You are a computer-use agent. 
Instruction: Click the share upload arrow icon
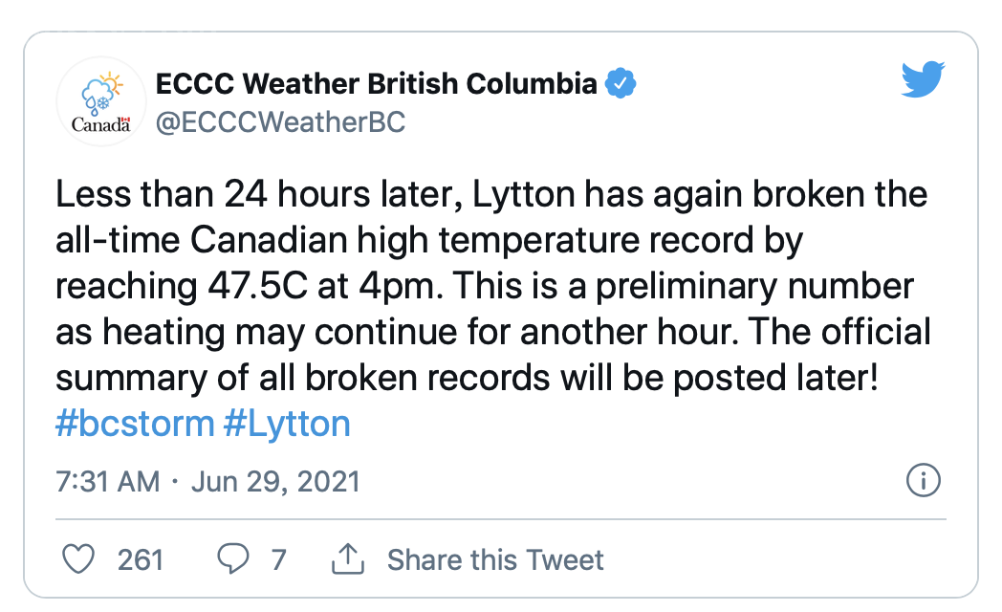pos(347,559)
